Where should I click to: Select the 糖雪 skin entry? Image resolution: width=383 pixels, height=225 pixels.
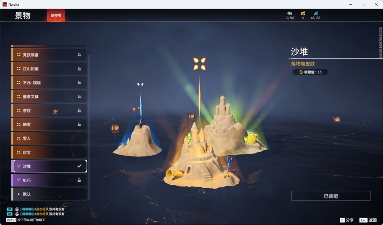point(49,124)
